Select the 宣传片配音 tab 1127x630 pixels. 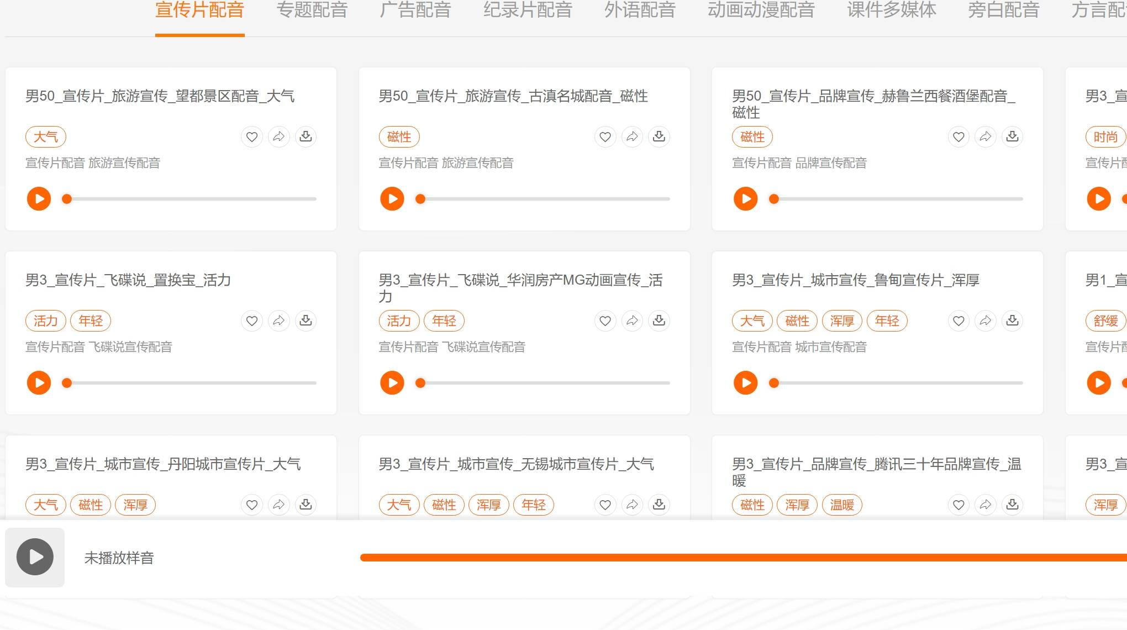point(199,10)
